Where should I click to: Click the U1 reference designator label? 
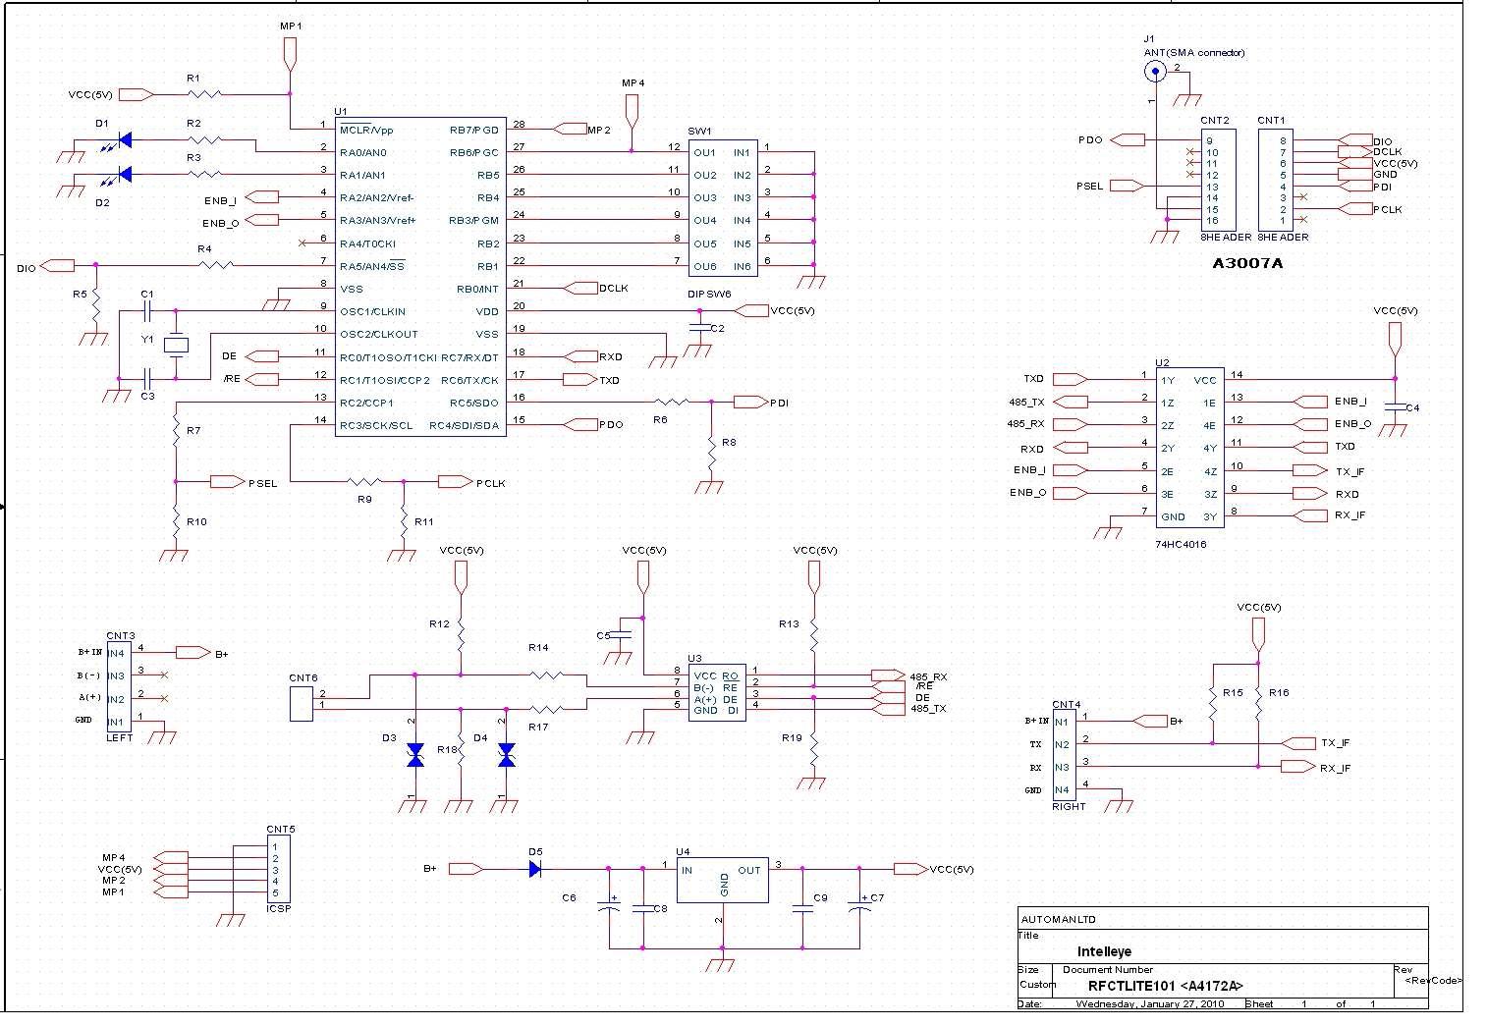341,112
